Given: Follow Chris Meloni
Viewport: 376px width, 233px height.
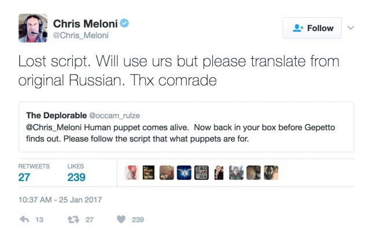Looking at the screenshot, I should pyautogui.click(x=312, y=28).
